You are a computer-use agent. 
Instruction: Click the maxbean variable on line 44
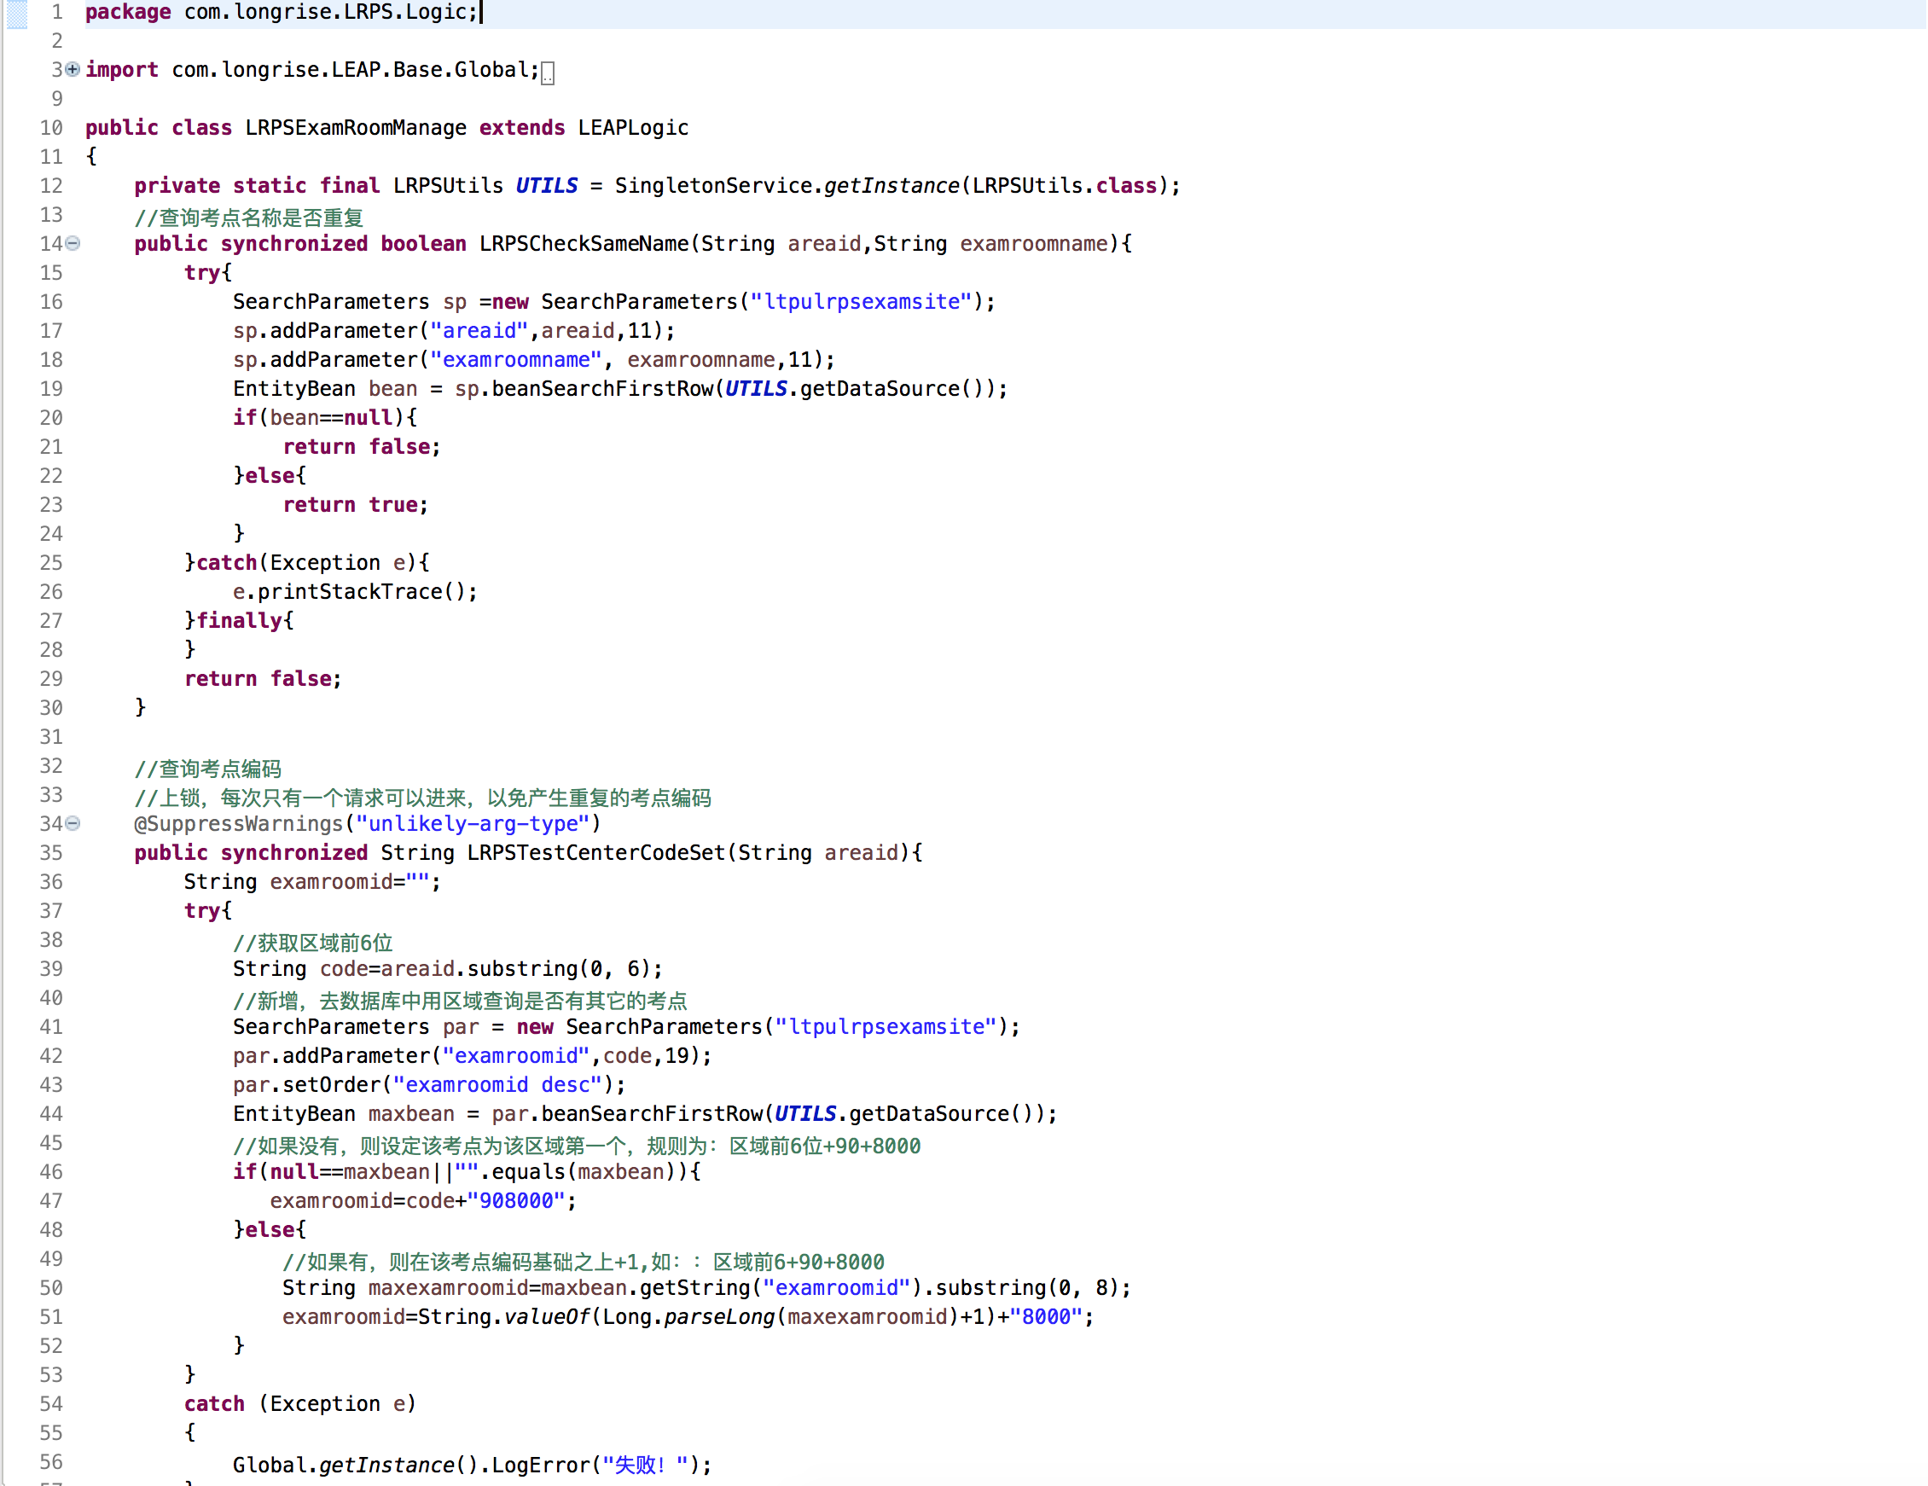coord(411,1114)
